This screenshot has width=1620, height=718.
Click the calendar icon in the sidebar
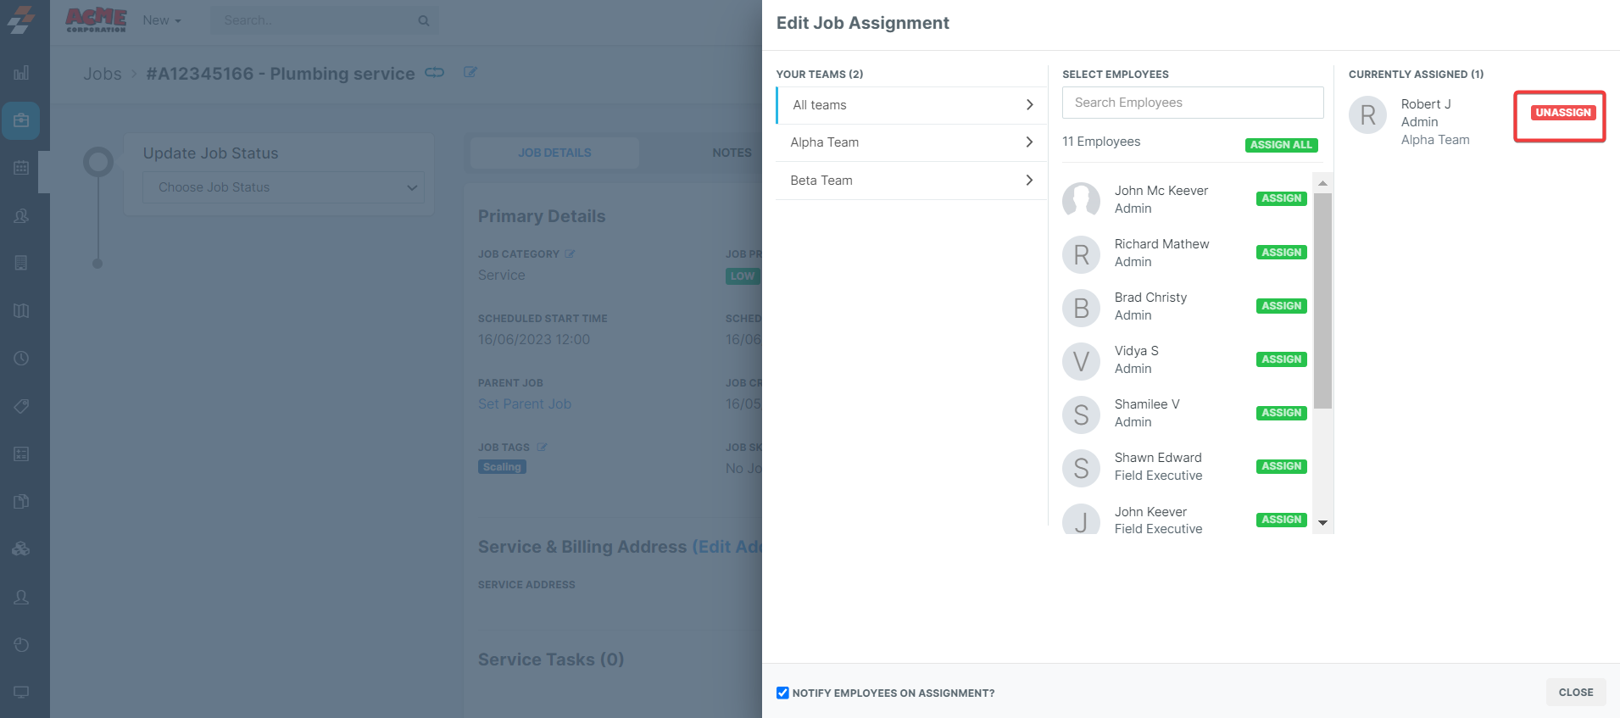[x=21, y=168]
